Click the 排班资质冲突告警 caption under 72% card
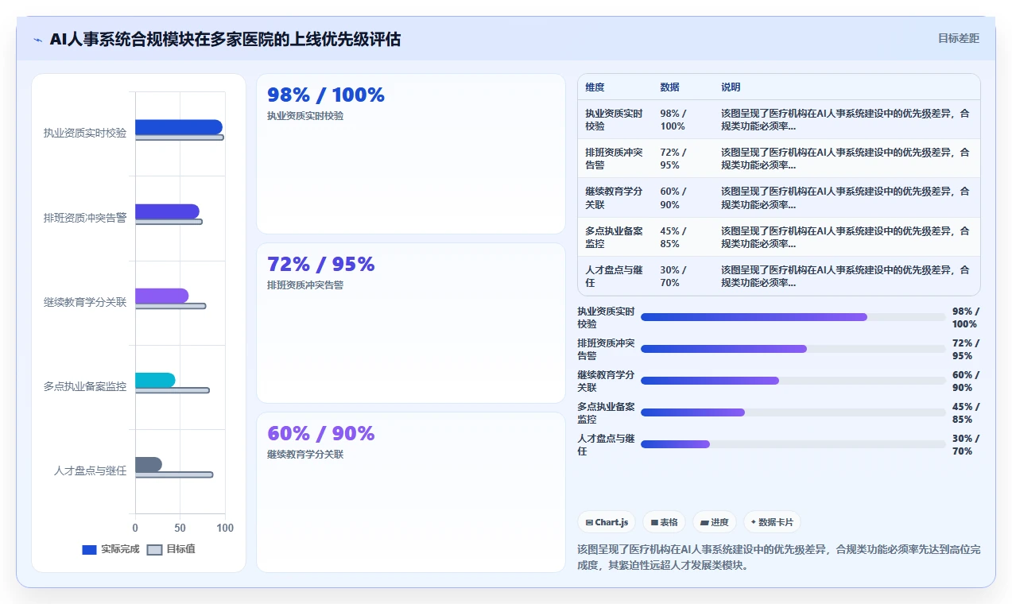 pos(305,285)
